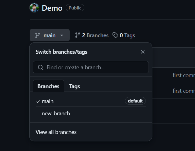Open the 2 Branches link
Screen dimensions: 195x151
tap(95, 35)
